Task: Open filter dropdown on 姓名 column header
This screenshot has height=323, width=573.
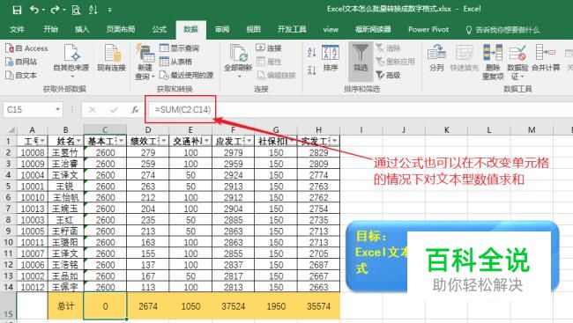Action: point(79,141)
